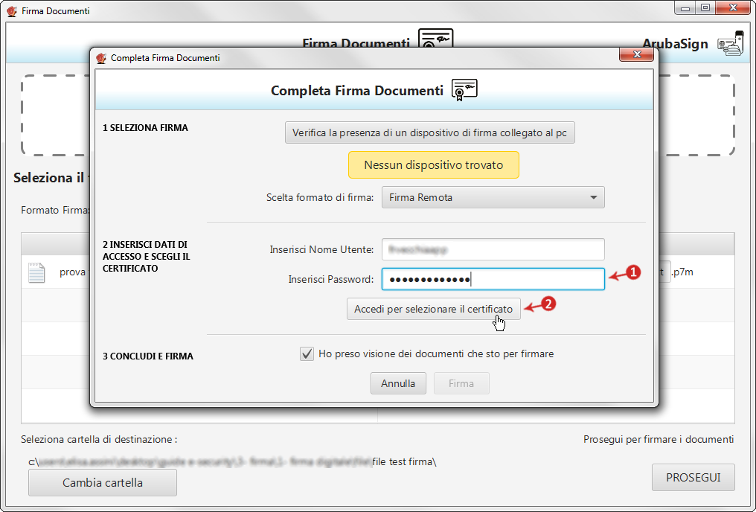
Task: Click the '1 SELEZIONA FIRMA' step label
Action: tap(145, 128)
